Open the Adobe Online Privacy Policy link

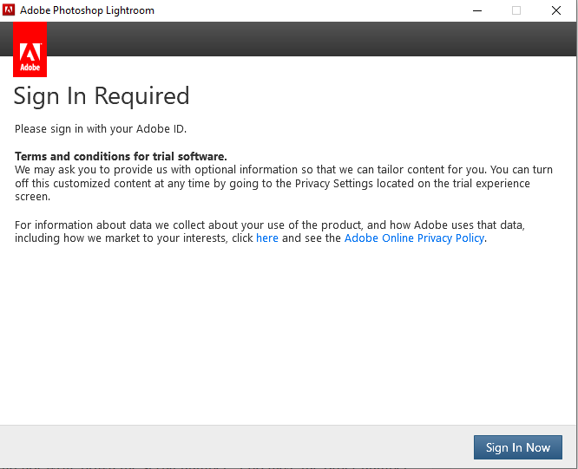pos(414,238)
